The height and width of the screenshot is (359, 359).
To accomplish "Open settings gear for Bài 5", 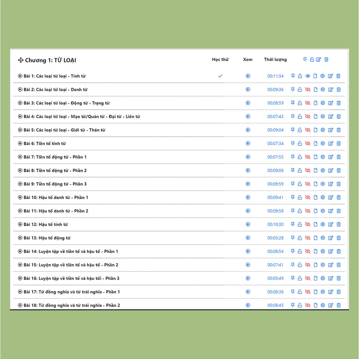I will click(323, 130).
